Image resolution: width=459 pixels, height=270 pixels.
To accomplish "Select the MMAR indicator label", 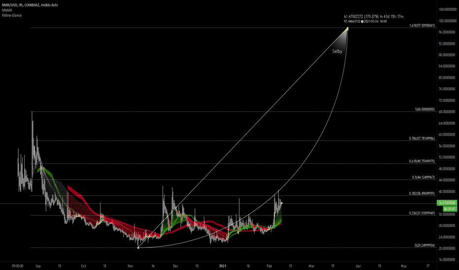I will (7, 10).
